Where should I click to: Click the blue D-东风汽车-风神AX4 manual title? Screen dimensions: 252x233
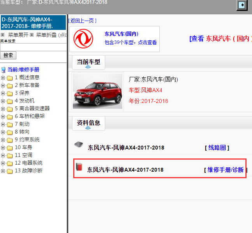(33, 23)
